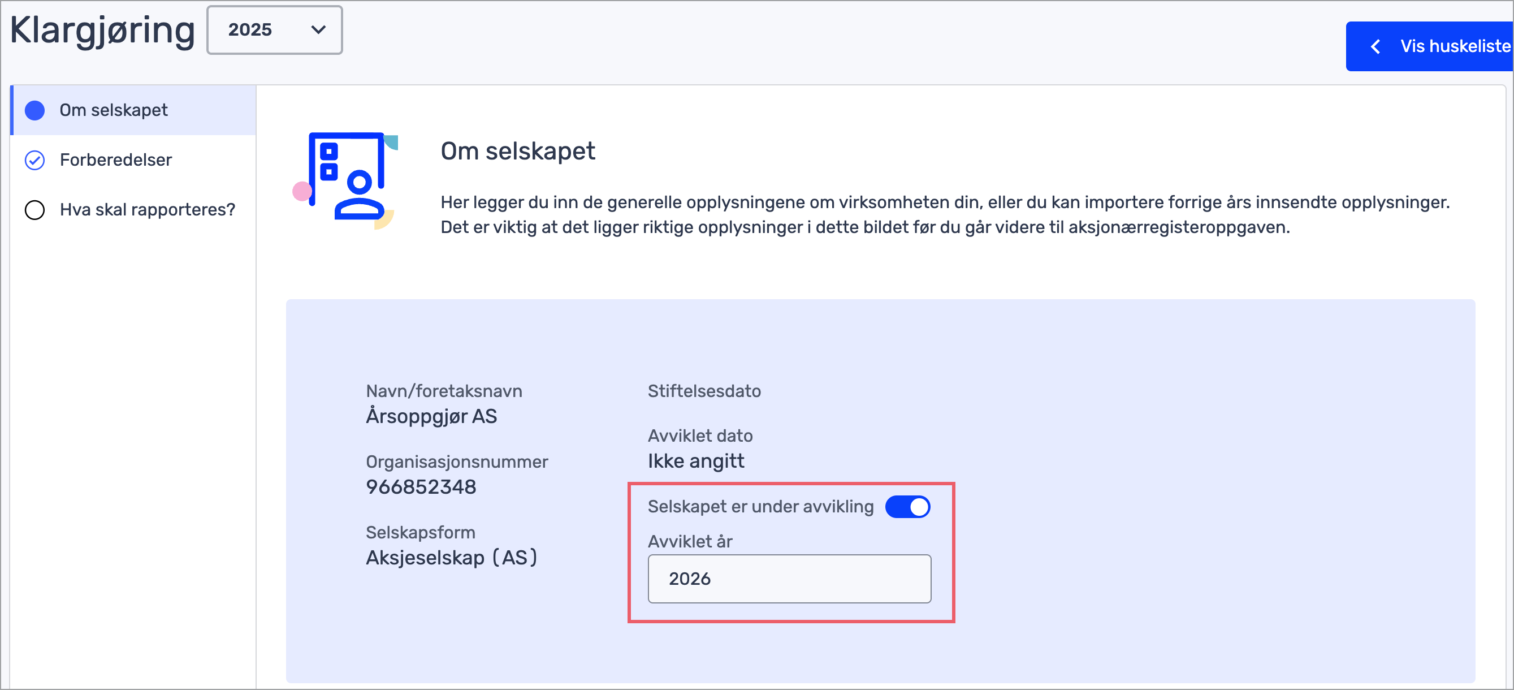Click the Aksjeselskap (AS) selskapsform value
1514x690 pixels.
coord(451,557)
